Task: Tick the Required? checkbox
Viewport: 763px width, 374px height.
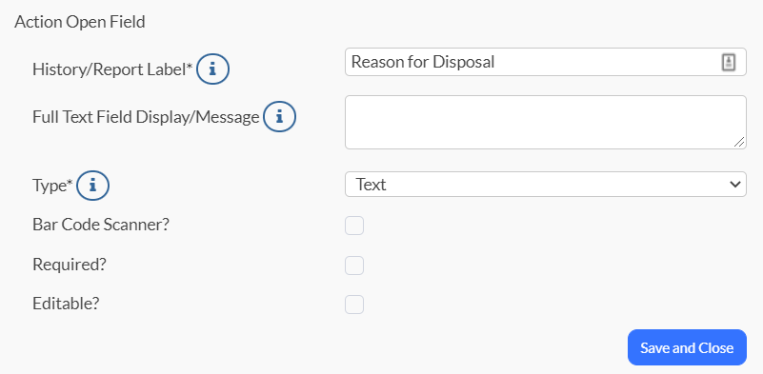Action: coord(354,266)
